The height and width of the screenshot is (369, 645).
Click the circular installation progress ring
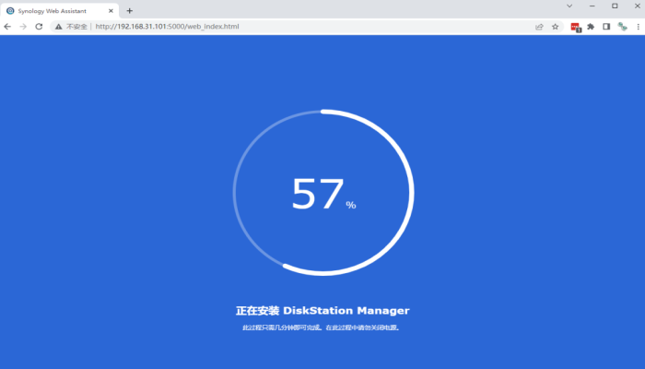pos(323,192)
